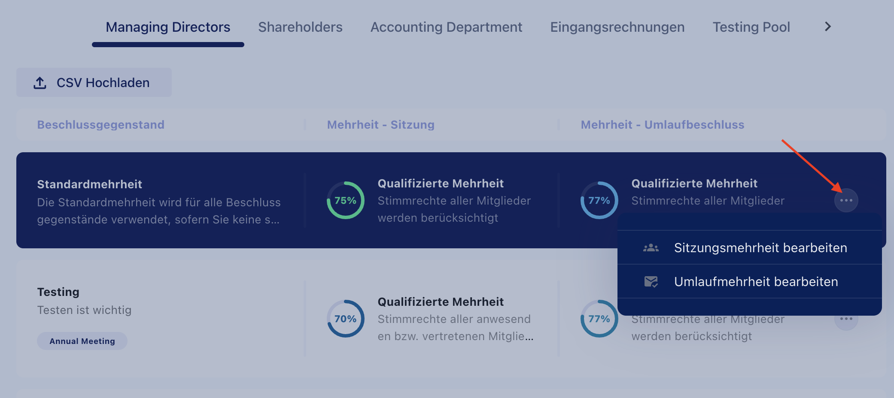Click the Beschlussgegenstand column header
894x398 pixels.
(100, 124)
